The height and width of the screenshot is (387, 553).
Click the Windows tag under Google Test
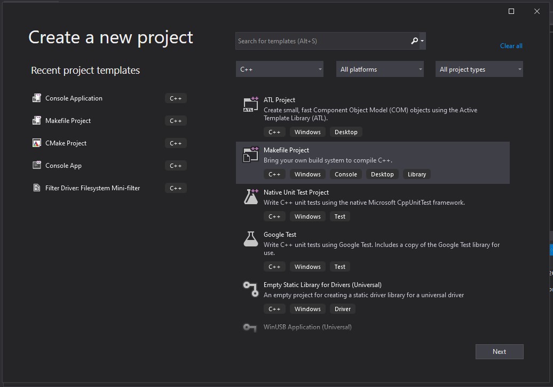[307, 267]
